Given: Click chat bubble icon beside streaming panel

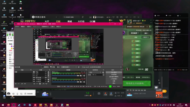Looking at the screenshot, I should click(x=156, y=87).
